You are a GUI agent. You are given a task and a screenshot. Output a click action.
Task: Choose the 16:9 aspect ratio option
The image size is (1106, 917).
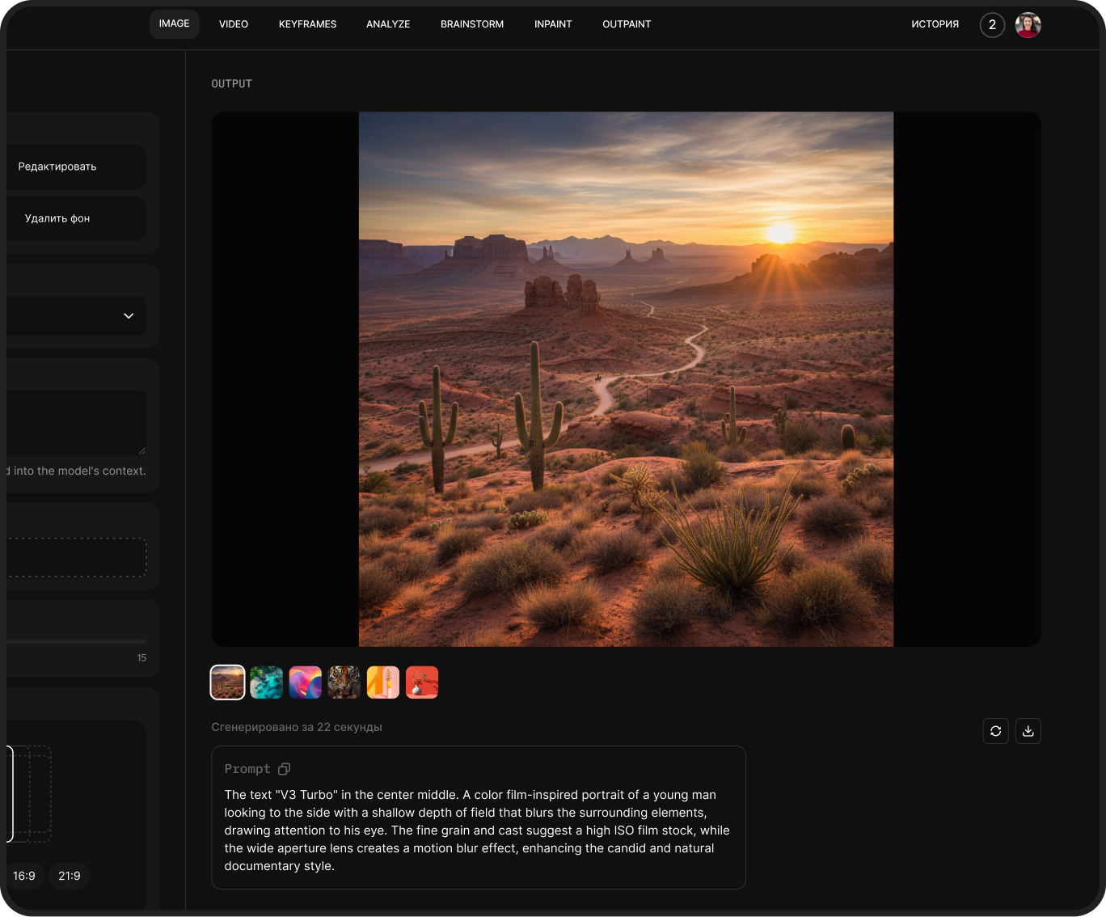pyautogui.click(x=24, y=876)
